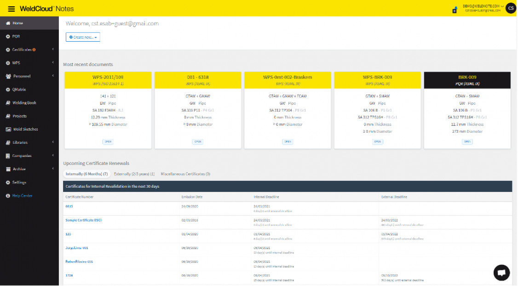
Task: Click the Weld Sketches image icon
Action: click(x=8, y=129)
